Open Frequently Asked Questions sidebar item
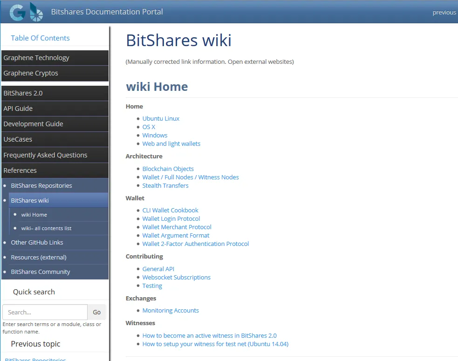This screenshot has width=458, height=361. click(x=55, y=155)
